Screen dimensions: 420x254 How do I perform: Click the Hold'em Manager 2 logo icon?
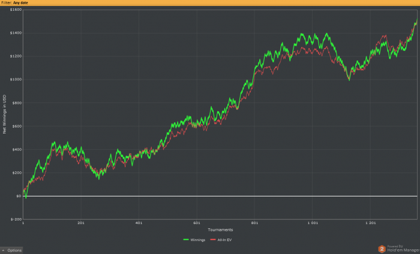tap(382, 249)
